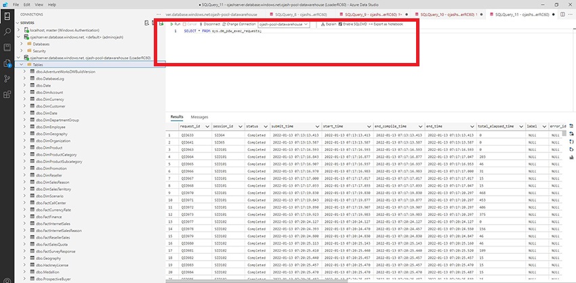The image size is (576, 283).
Task: Select dbo.DimEmployee in the tree
Action: tap(51, 127)
